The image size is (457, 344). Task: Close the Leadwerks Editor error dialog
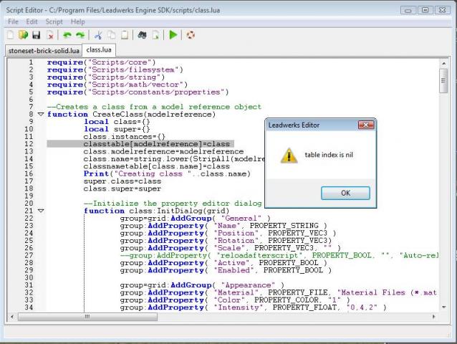[366, 125]
